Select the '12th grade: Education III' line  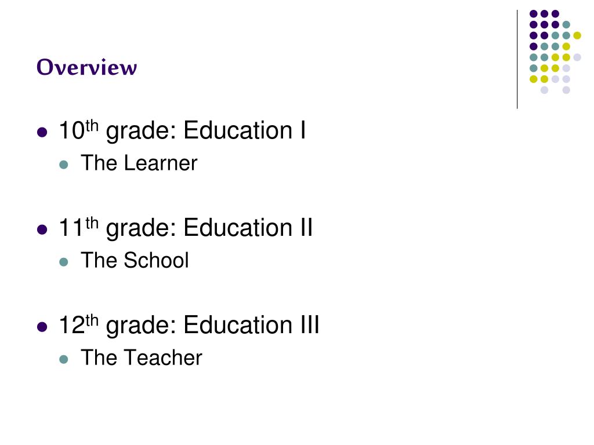(189, 325)
